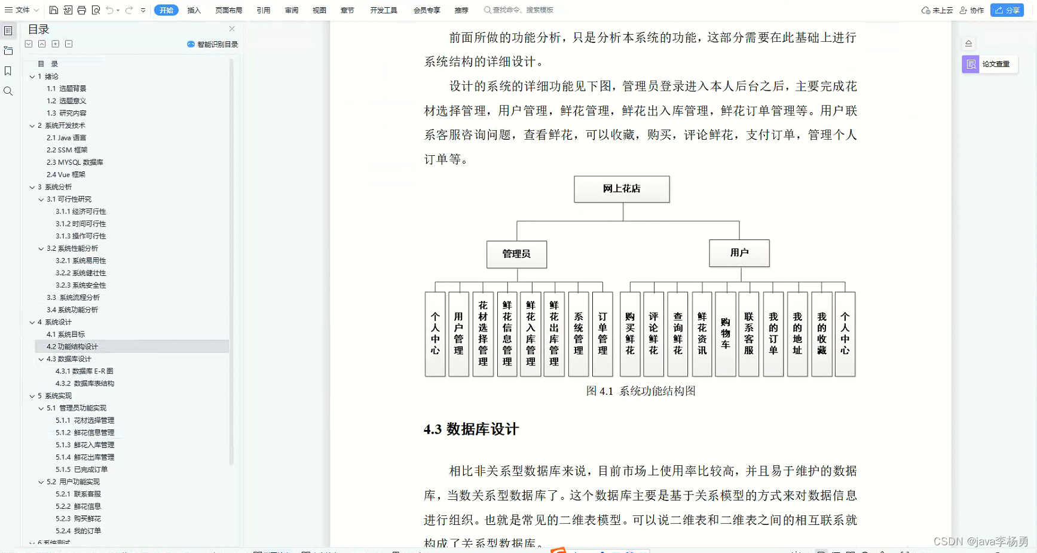1037x553 pixels.
Task: Click the collapse side panel arrow icon
Action: coord(969,43)
